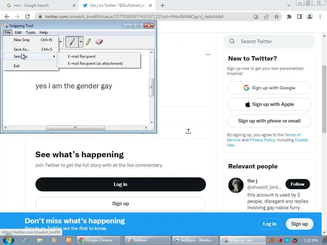This screenshot has height=245, width=327.
Task: Open the Windows Start menu
Action: [9, 240]
